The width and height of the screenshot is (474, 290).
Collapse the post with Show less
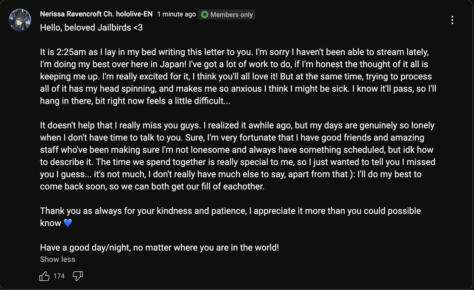[58, 259]
